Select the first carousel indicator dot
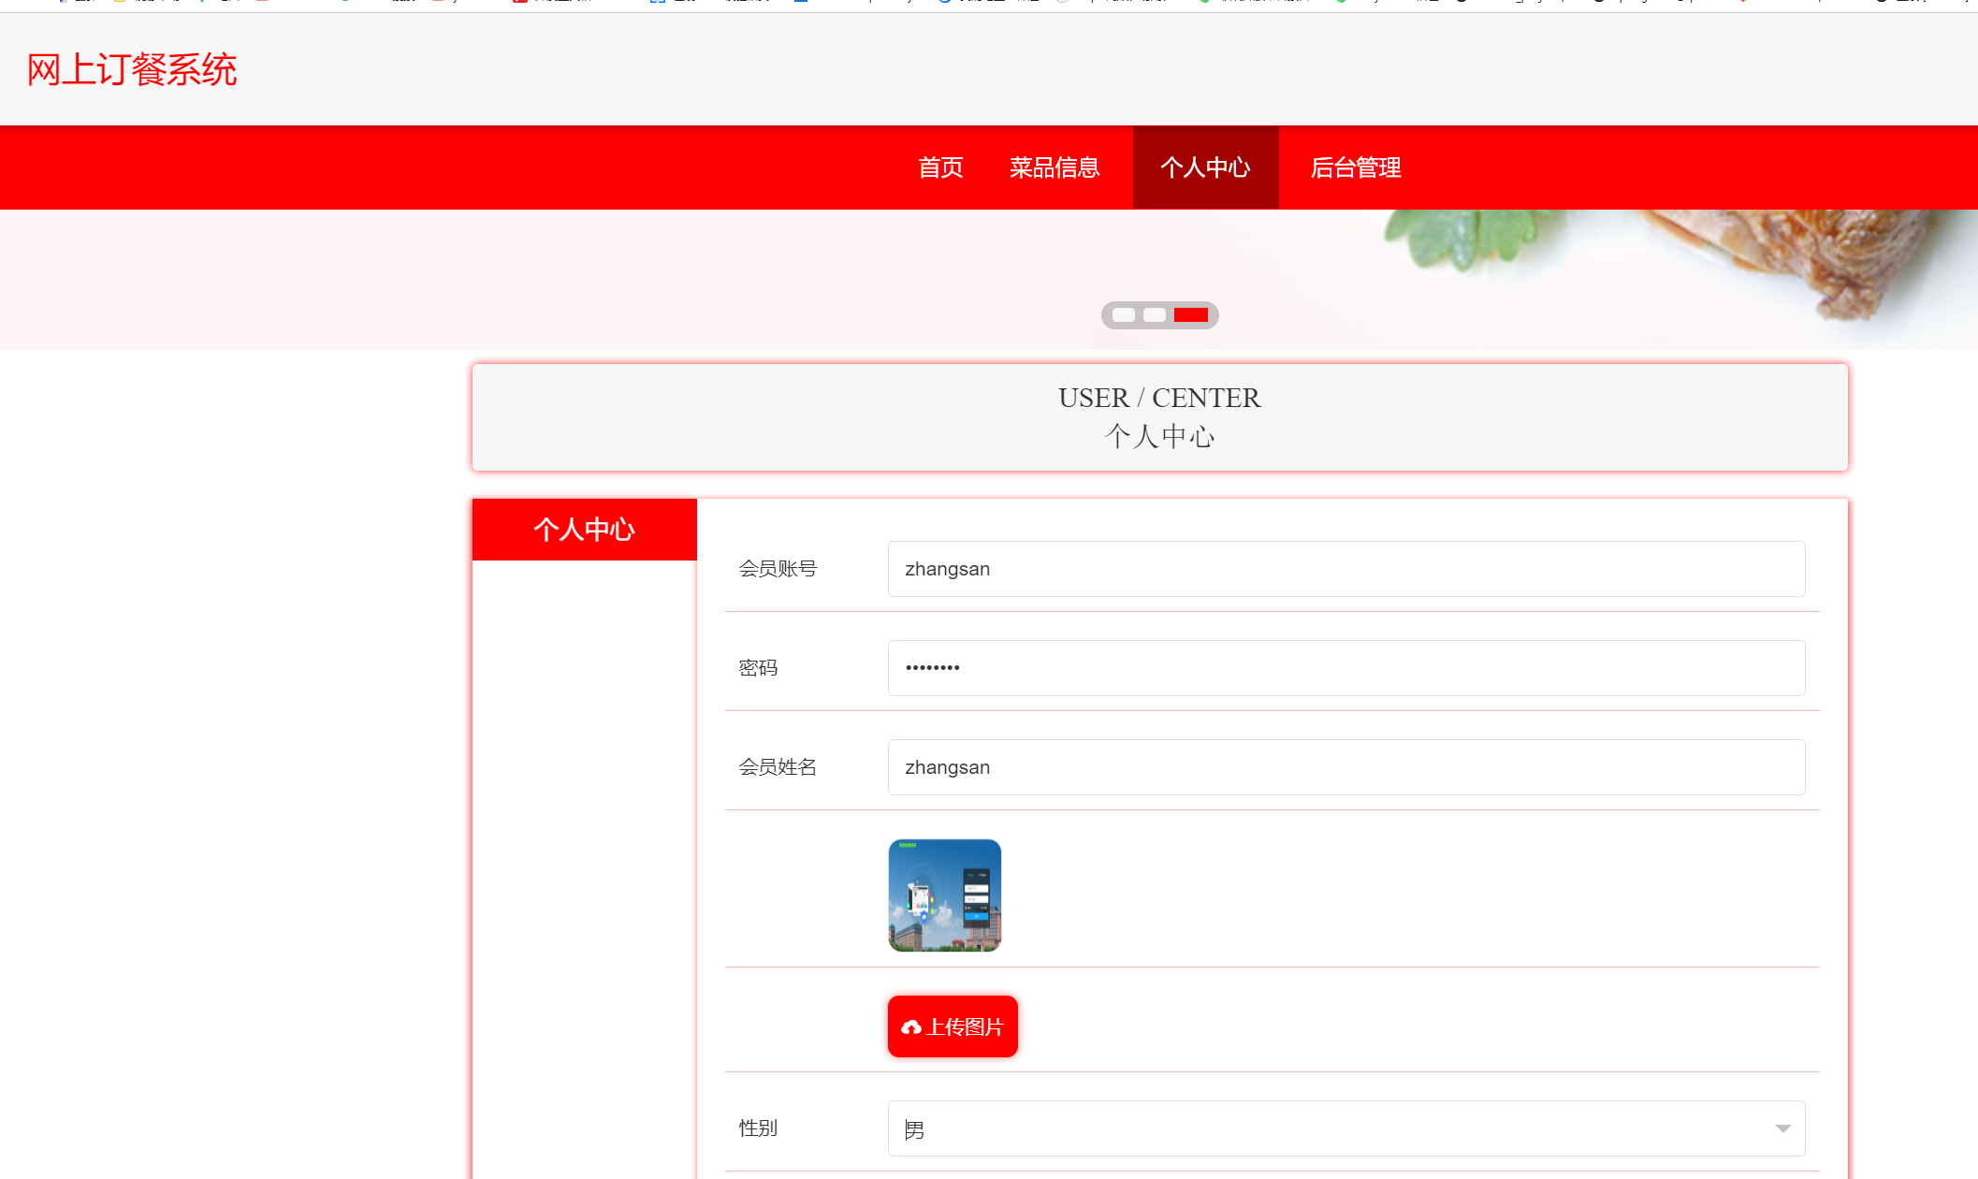The height and width of the screenshot is (1179, 1978). pyautogui.click(x=1123, y=315)
